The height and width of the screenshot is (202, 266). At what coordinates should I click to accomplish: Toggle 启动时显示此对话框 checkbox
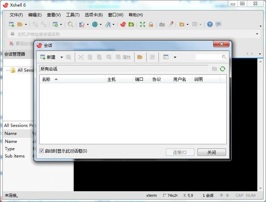(x=42, y=151)
